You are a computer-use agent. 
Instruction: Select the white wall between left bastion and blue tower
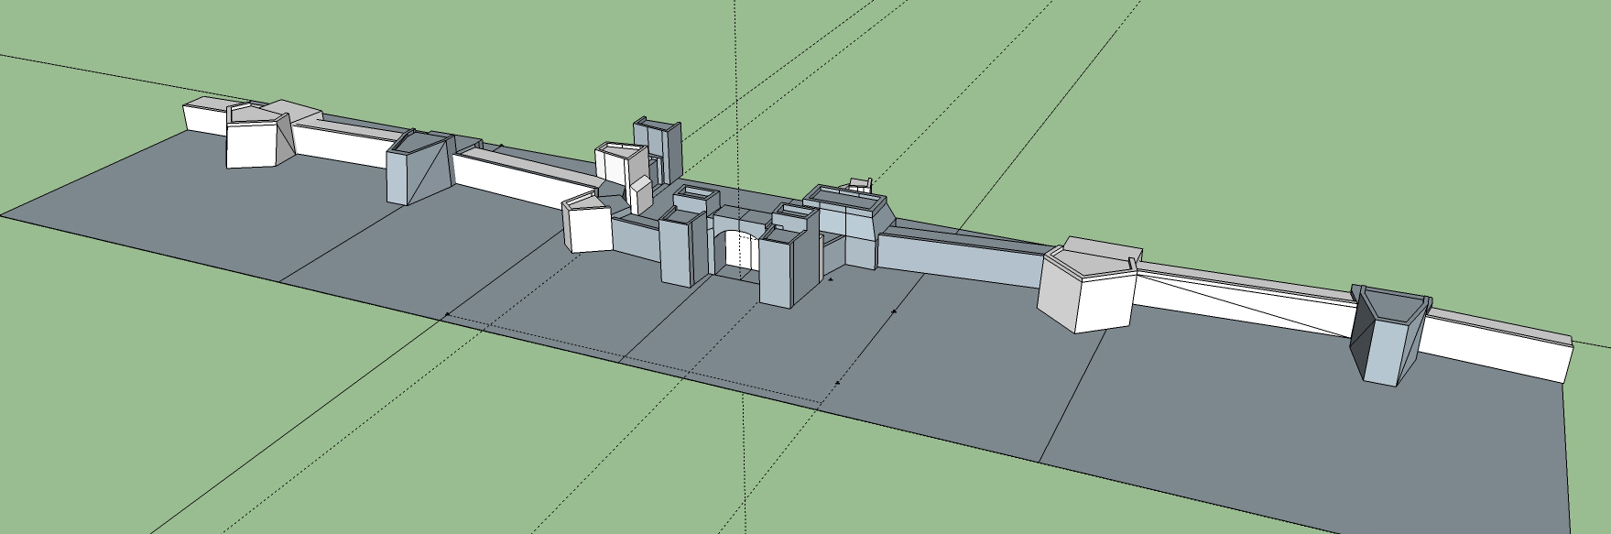point(339,148)
